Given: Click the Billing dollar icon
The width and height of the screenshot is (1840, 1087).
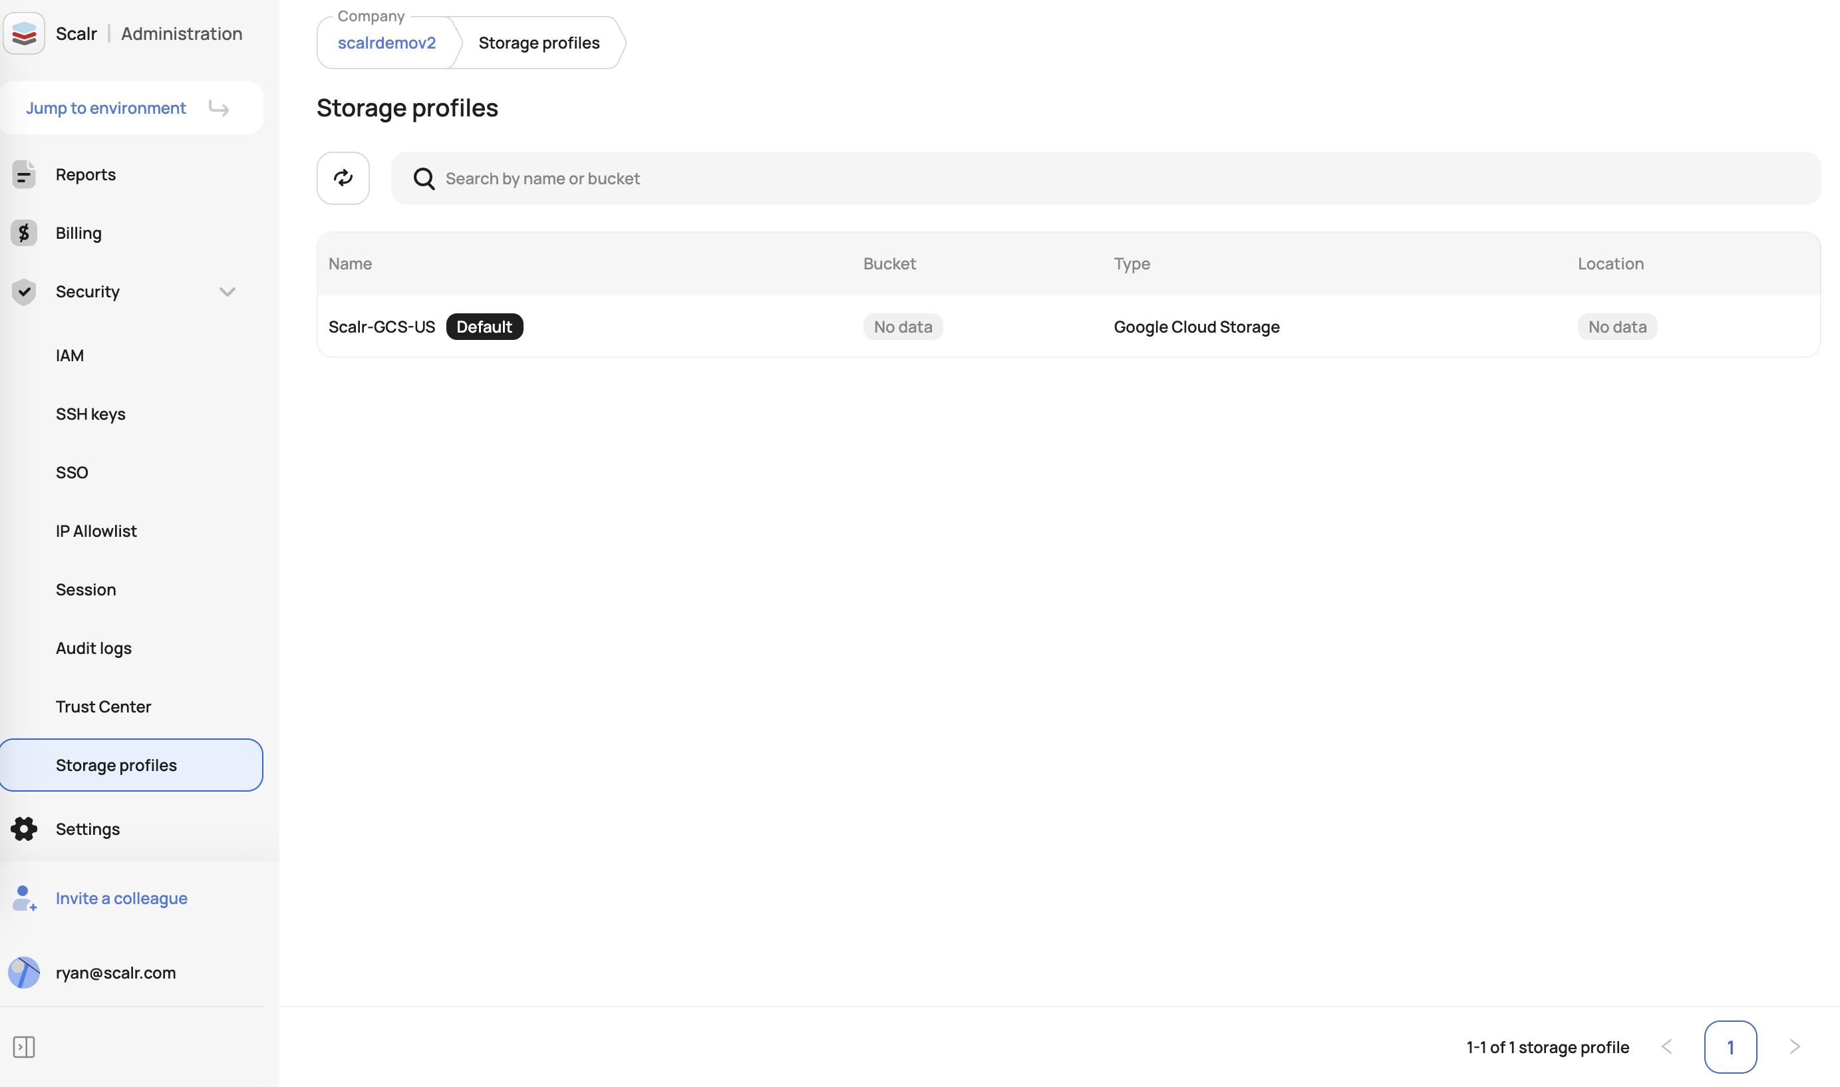Looking at the screenshot, I should pos(24,233).
